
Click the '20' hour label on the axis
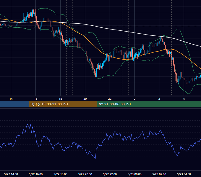click(85, 99)
